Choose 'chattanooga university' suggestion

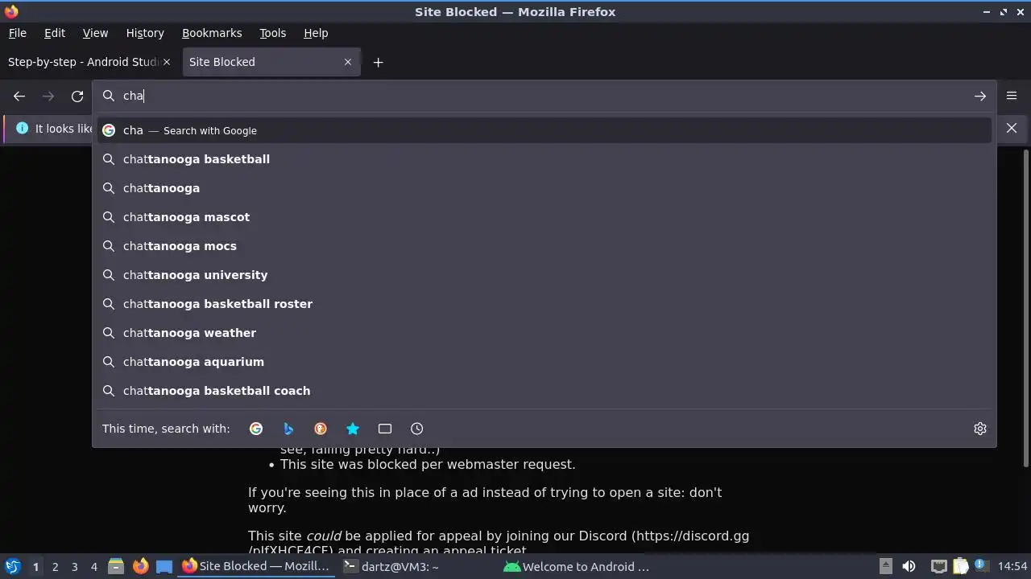pos(544,275)
